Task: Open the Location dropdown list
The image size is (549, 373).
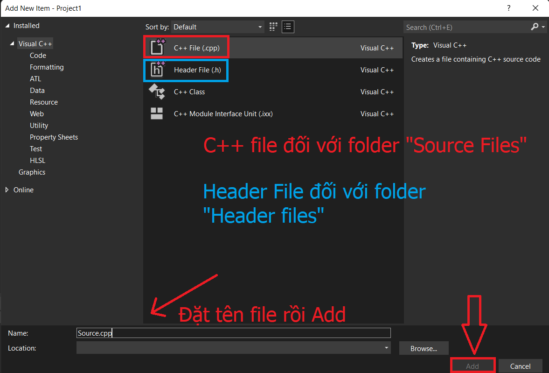Action: click(x=386, y=348)
